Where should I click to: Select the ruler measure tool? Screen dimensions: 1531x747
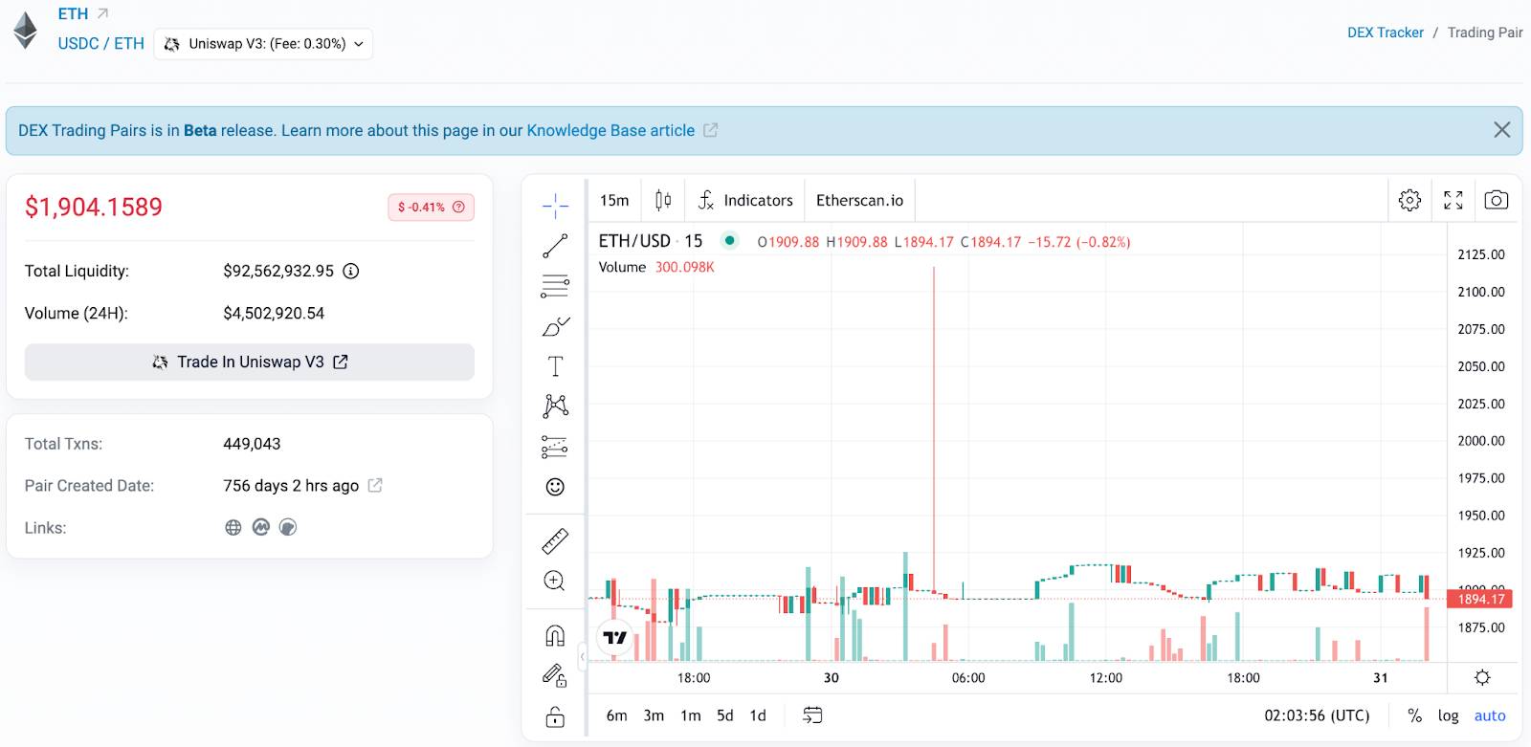[x=555, y=541]
